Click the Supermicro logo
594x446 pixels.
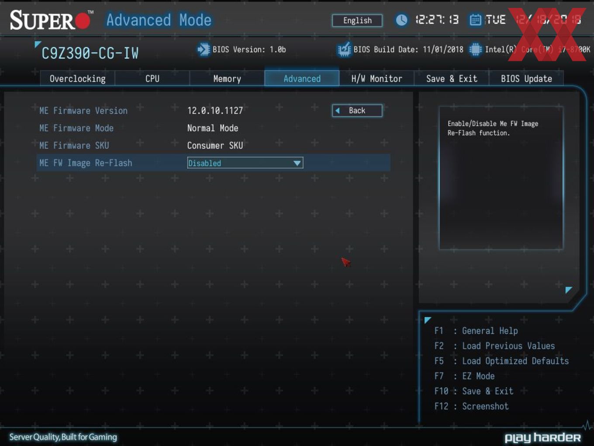point(51,20)
